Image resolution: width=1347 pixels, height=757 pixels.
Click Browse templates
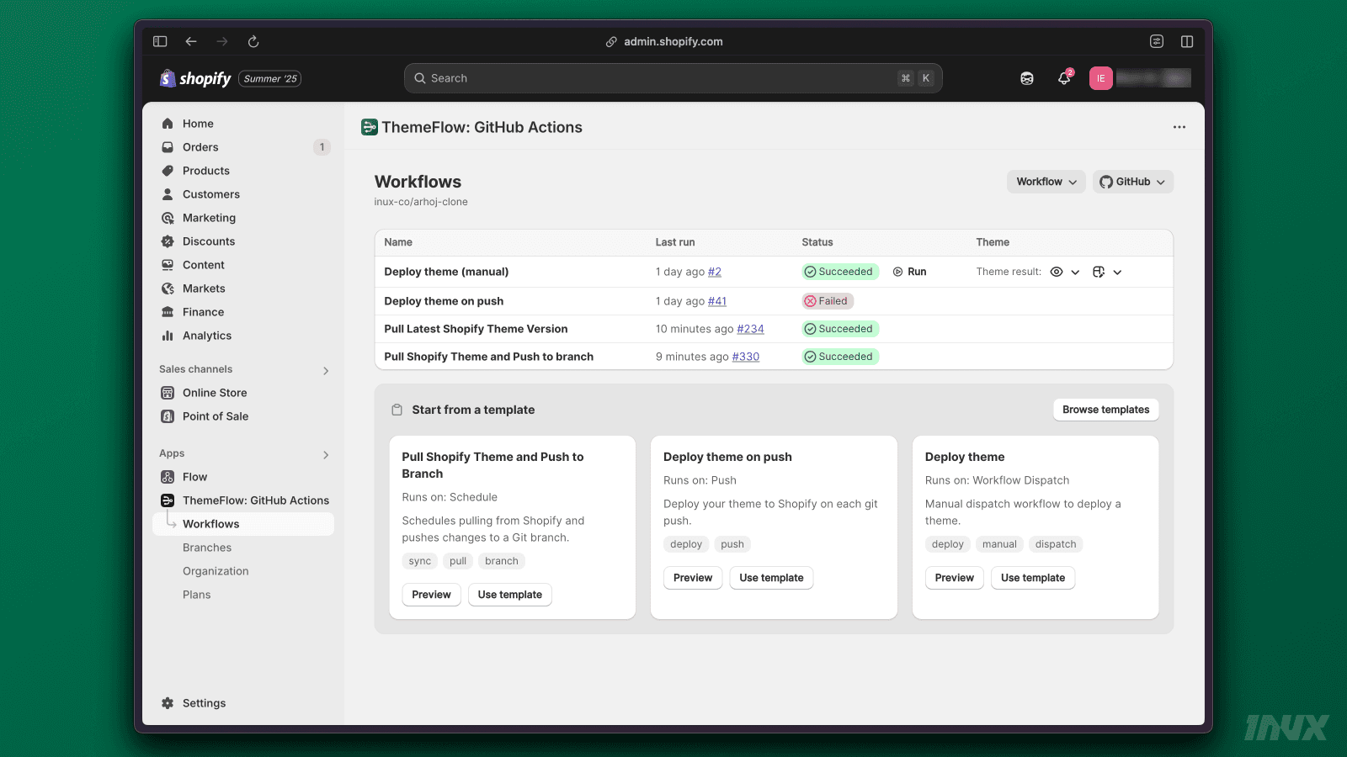click(x=1105, y=410)
